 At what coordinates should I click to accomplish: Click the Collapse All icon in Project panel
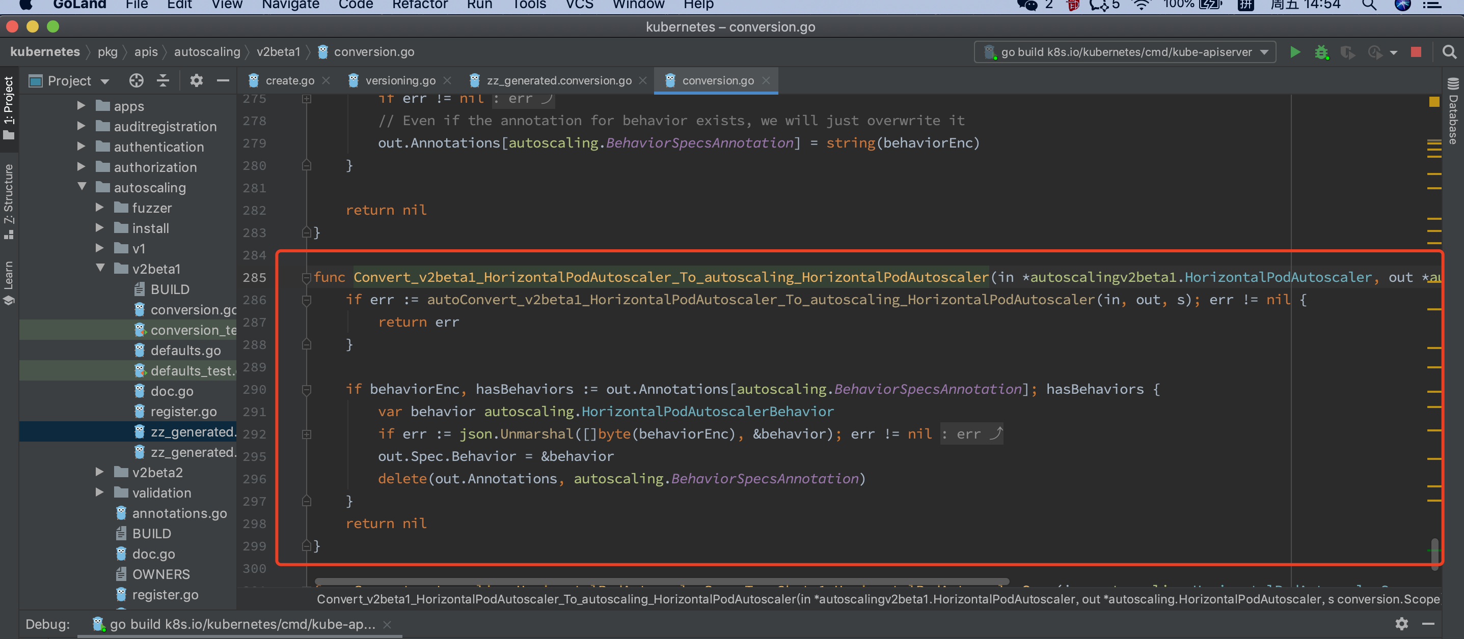(x=163, y=80)
